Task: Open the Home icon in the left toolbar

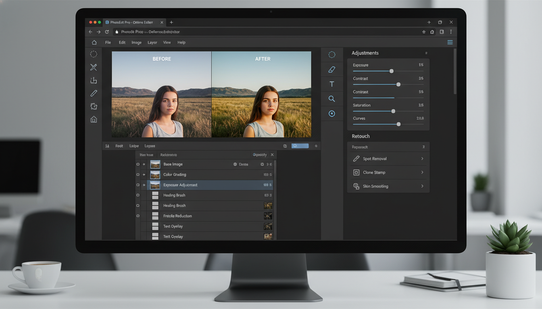Action: coord(94,119)
